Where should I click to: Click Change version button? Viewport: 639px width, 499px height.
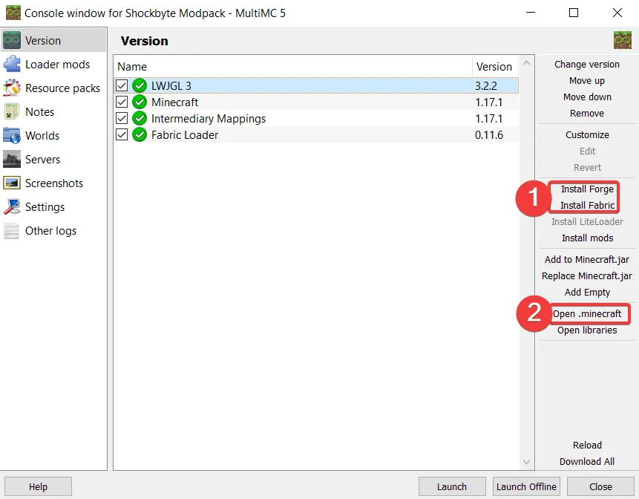click(587, 65)
